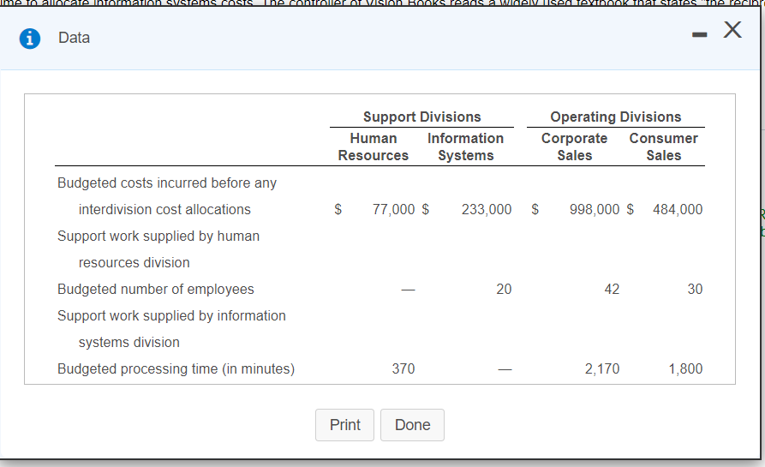765x467 pixels.
Task: Click the Corporate Sales column heading
Action: (574, 147)
